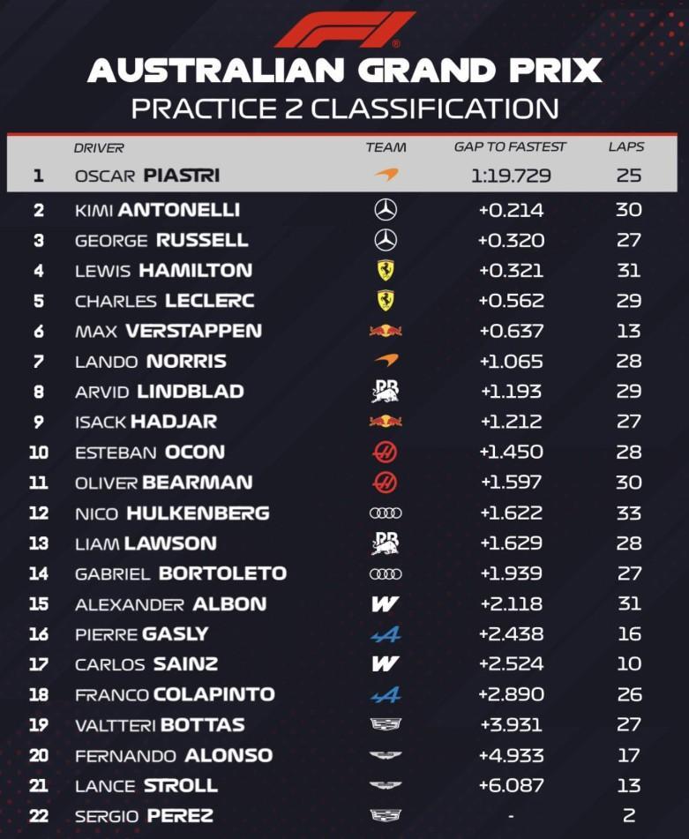This screenshot has height=839, width=689.
Task: Tap the Racing Bulls logo beside Arvid Lindblad
Action: 386,391
